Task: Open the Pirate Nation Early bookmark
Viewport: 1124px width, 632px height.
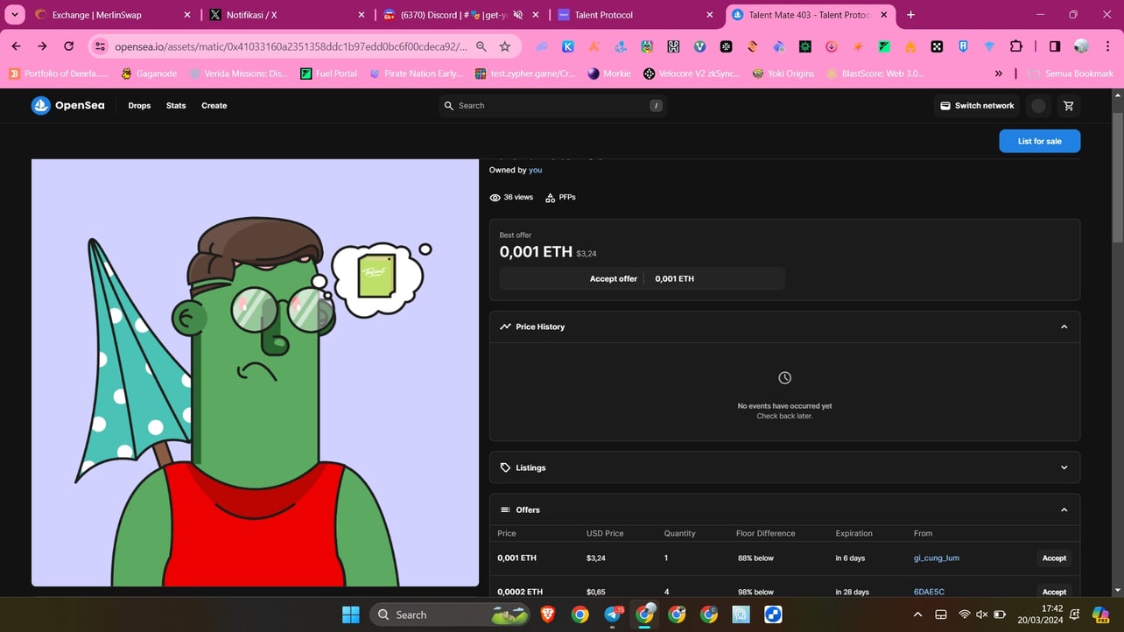Action: point(416,74)
